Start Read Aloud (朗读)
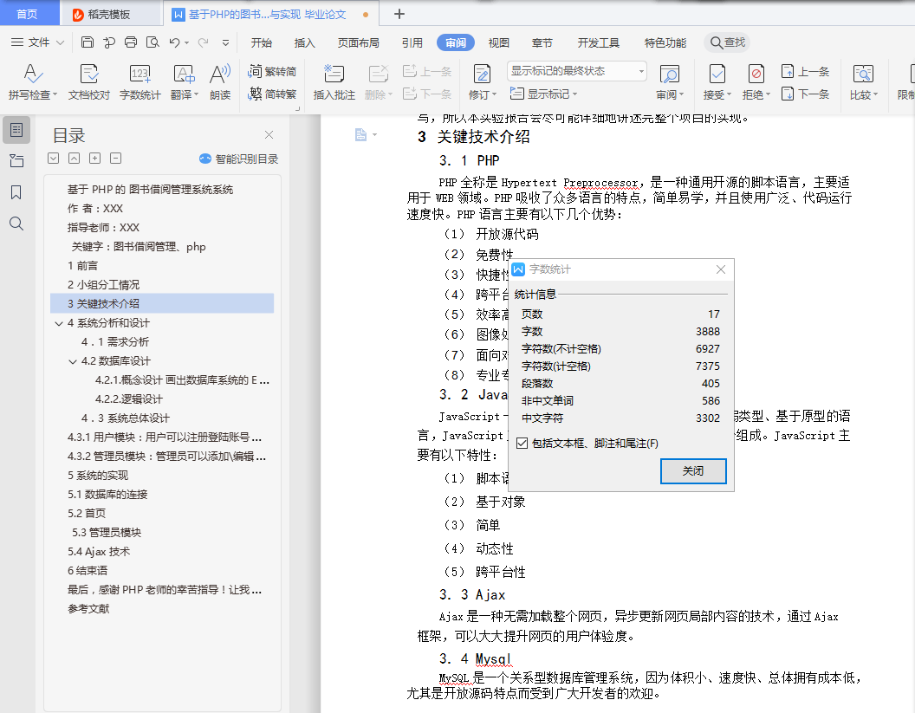Screen dimensions: 915x713 220,81
